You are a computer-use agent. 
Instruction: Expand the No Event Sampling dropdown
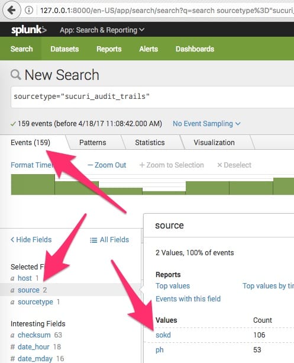(206, 124)
